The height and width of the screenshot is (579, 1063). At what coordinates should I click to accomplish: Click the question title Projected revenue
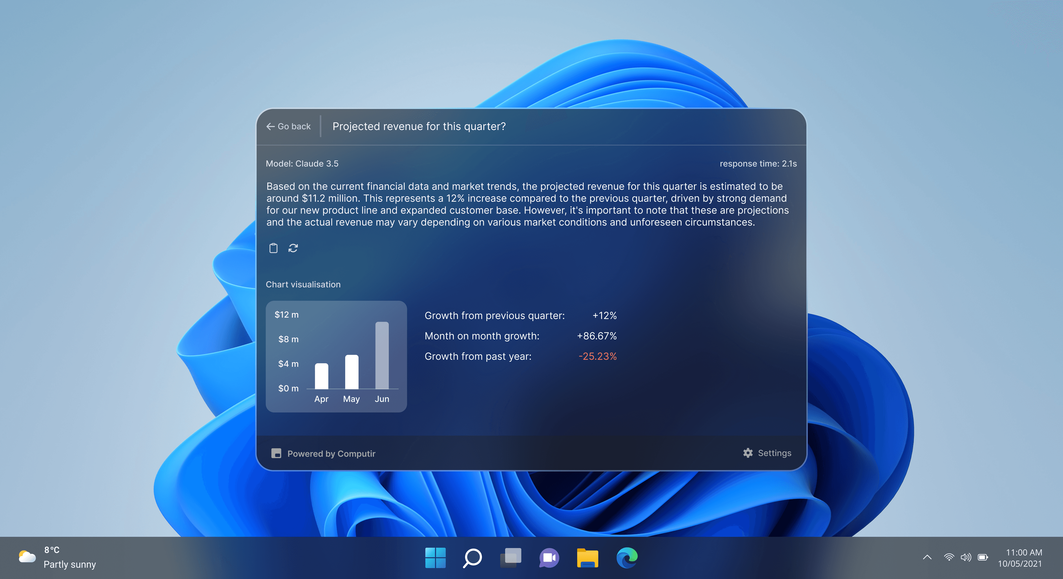click(x=419, y=126)
